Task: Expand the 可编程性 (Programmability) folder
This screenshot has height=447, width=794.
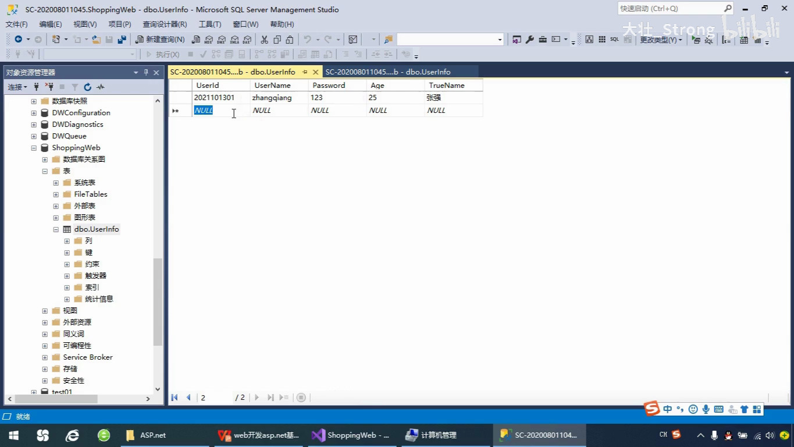Action: 45,346
